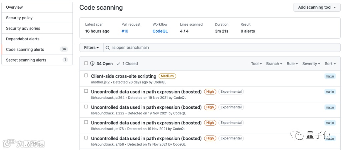Click the High severity badge on soundtrack.js:222 alert
The height and width of the screenshot is (150, 342).
coord(210,107)
